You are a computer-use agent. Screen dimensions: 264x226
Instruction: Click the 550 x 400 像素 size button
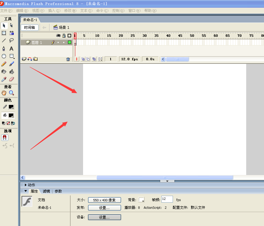click(x=104, y=200)
